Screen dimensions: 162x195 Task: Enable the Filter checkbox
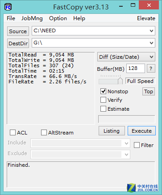tap(137, 145)
